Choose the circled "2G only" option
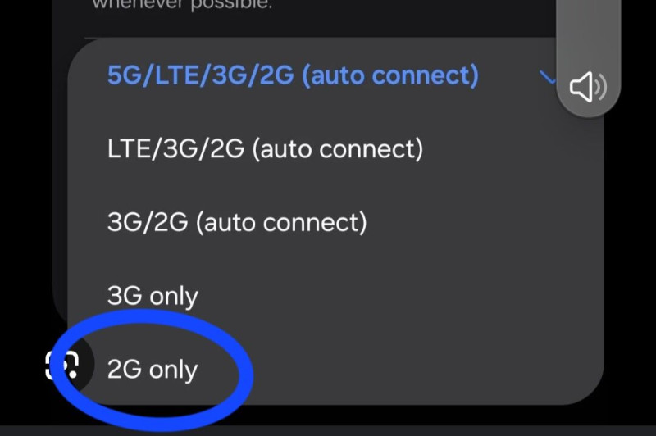Screen dimensions: 656x436 153,370
